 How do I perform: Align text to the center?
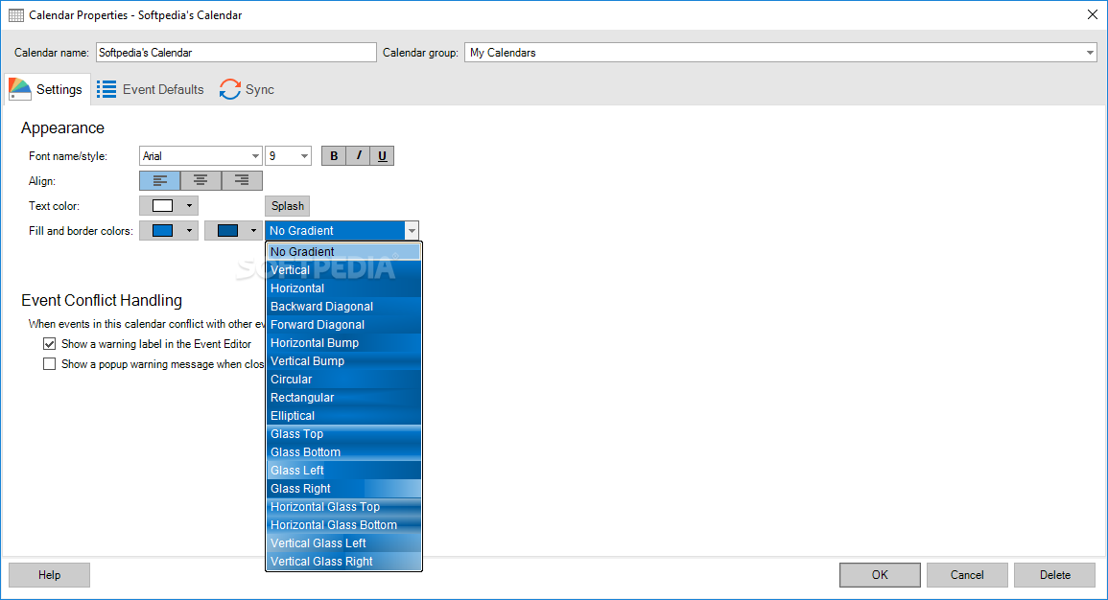tap(200, 181)
